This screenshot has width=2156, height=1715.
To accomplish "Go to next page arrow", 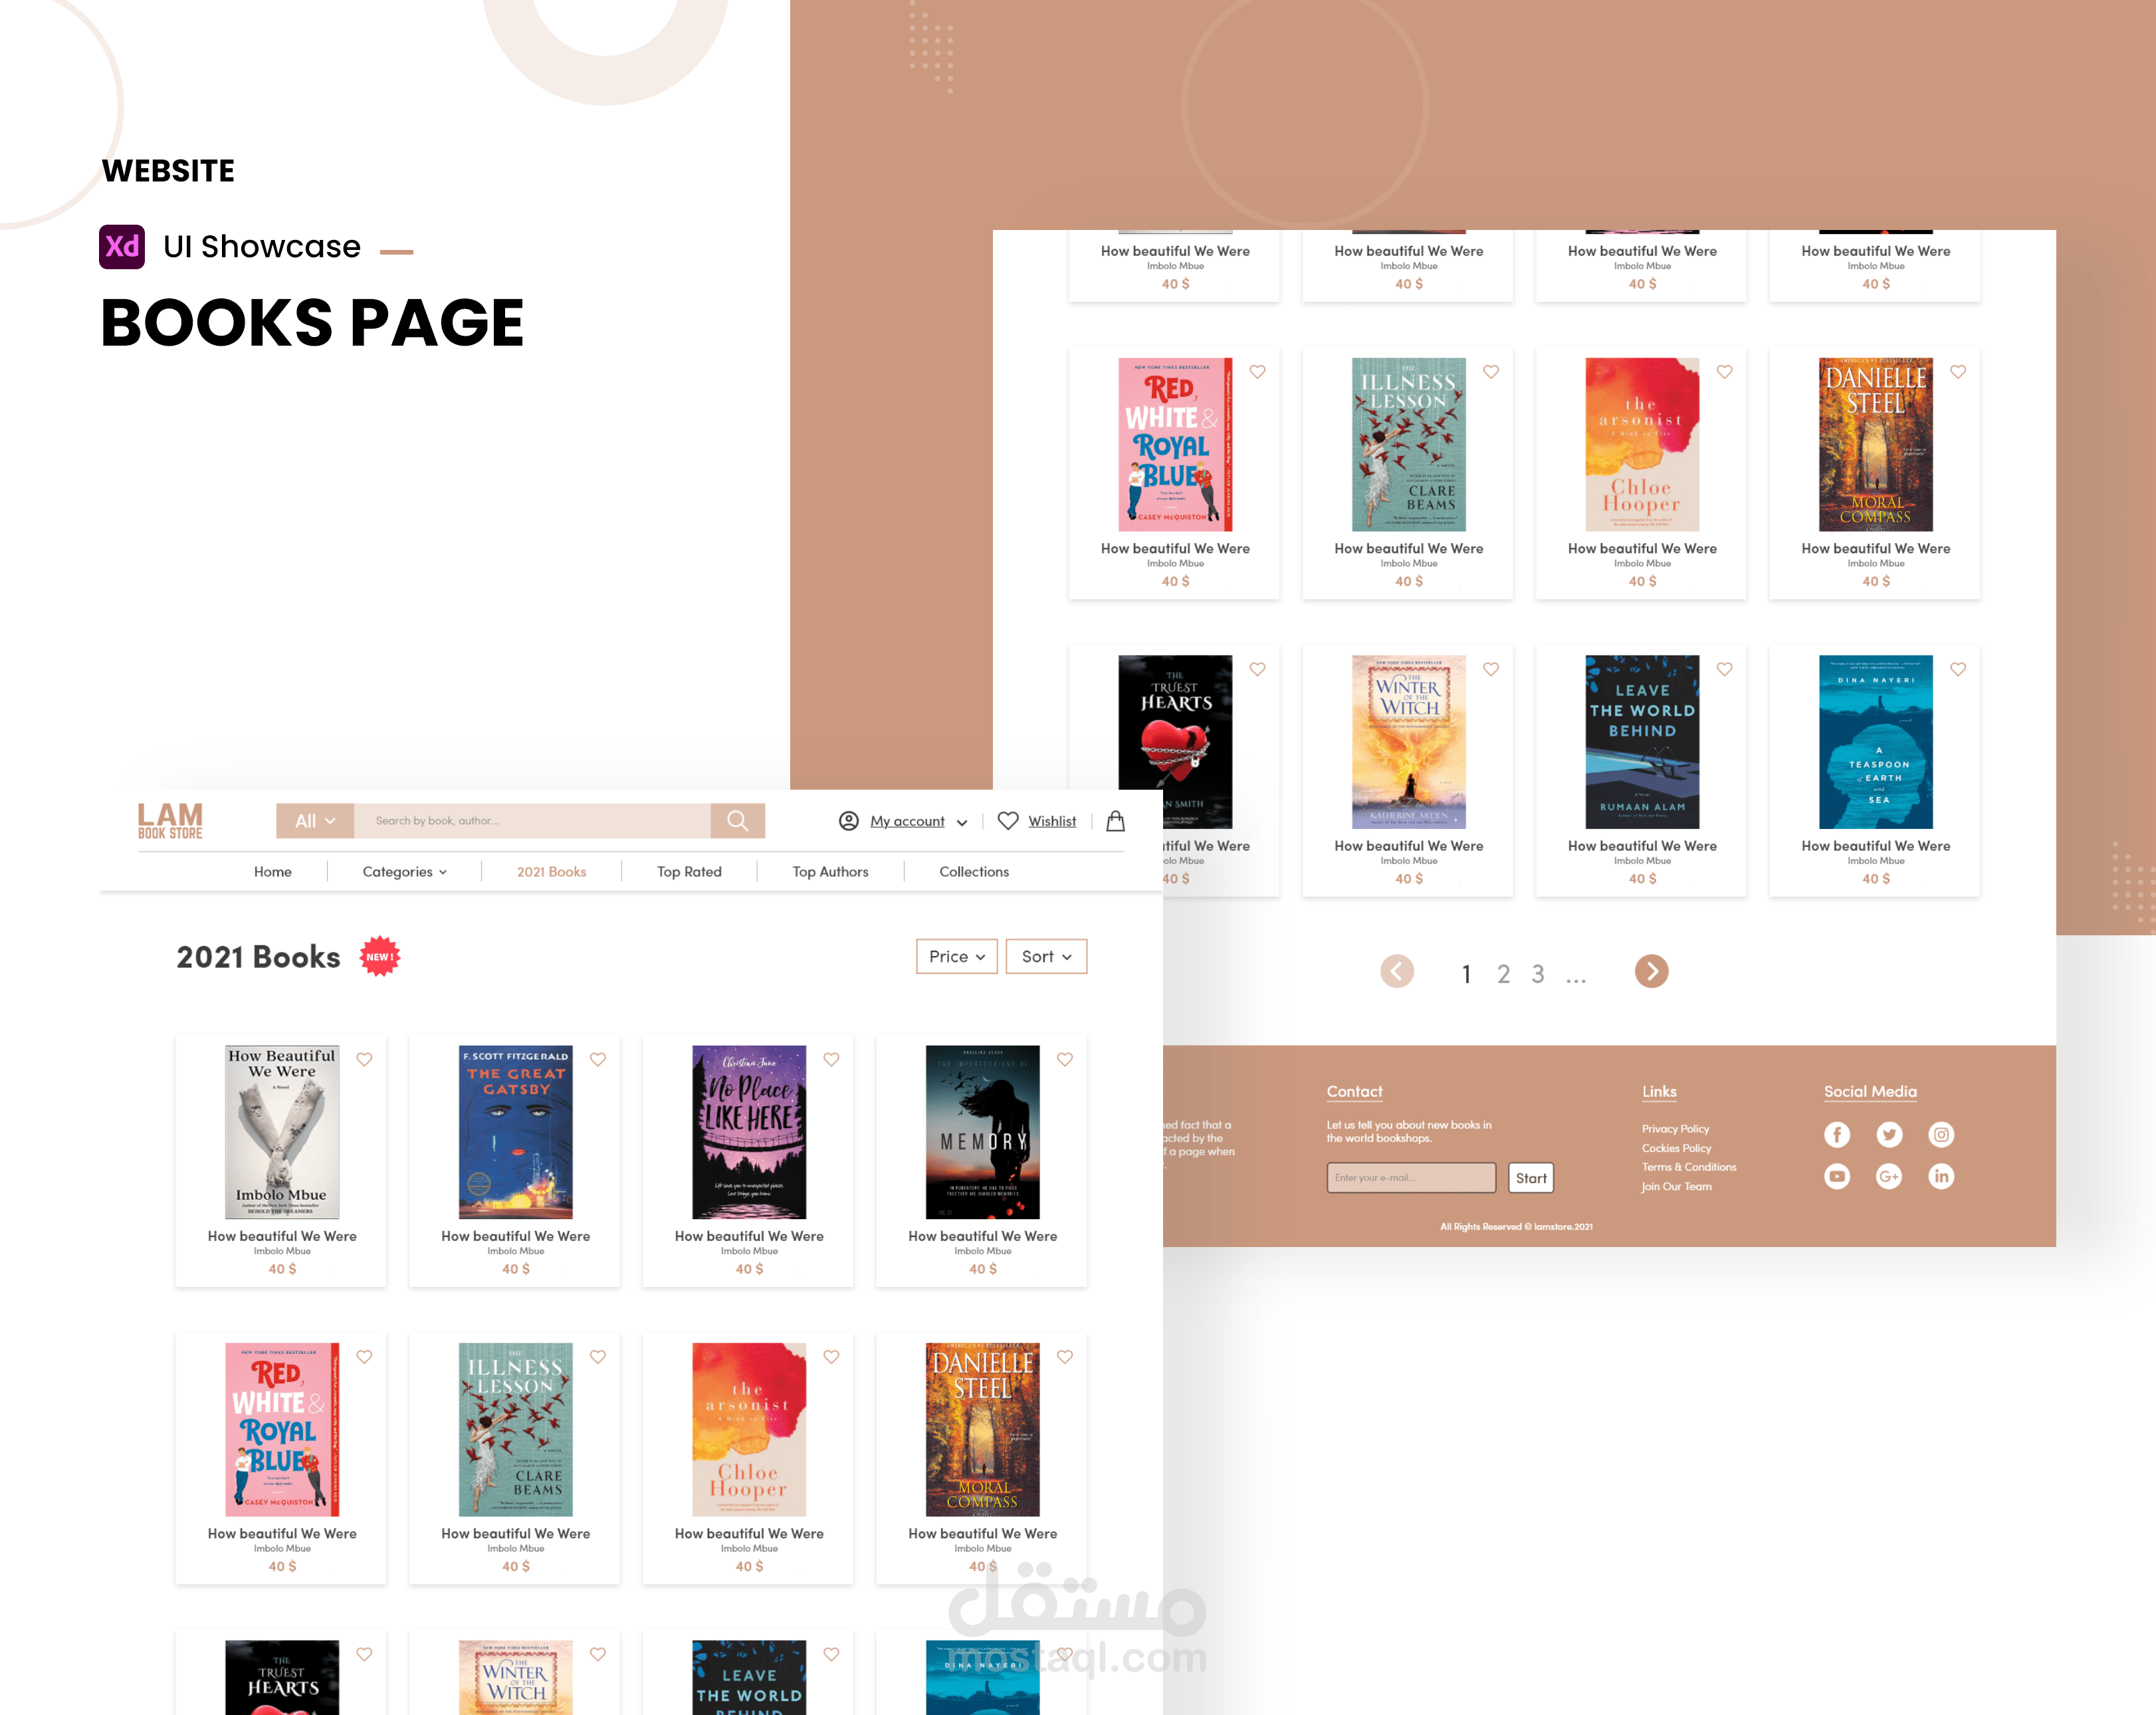I will tap(1651, 971).
